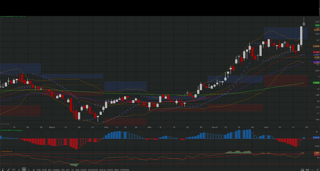Click the green 2,43 current price tag

(317, 25)
